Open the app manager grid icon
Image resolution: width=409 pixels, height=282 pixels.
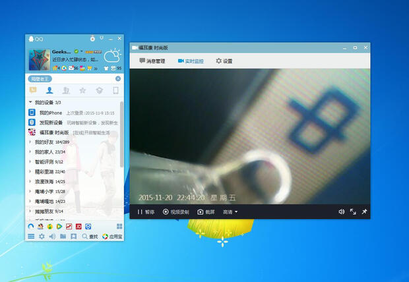pos(119,226)
